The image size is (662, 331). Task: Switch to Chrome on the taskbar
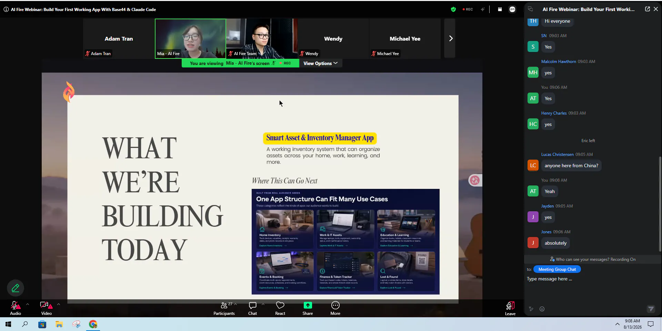tap(93, 324)
